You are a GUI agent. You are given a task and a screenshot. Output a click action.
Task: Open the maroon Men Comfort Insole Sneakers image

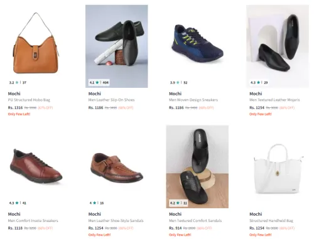pos(36,167)
